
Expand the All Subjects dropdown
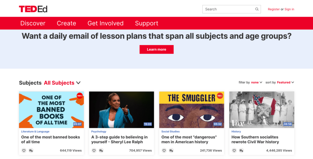pos(62,83)
